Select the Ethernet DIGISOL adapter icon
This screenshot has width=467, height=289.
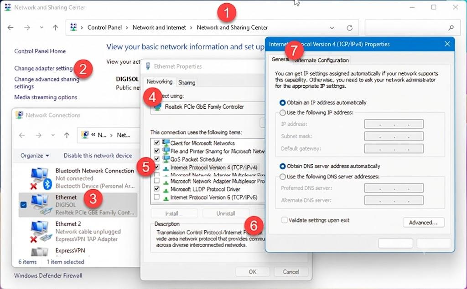pyautogui.click(x=42, y=205)
